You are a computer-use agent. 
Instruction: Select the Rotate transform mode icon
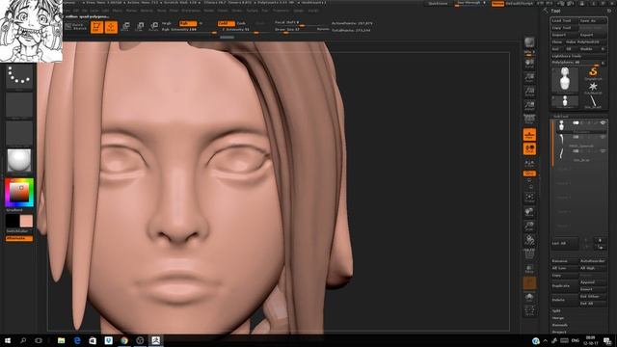[x=154, y=26]
